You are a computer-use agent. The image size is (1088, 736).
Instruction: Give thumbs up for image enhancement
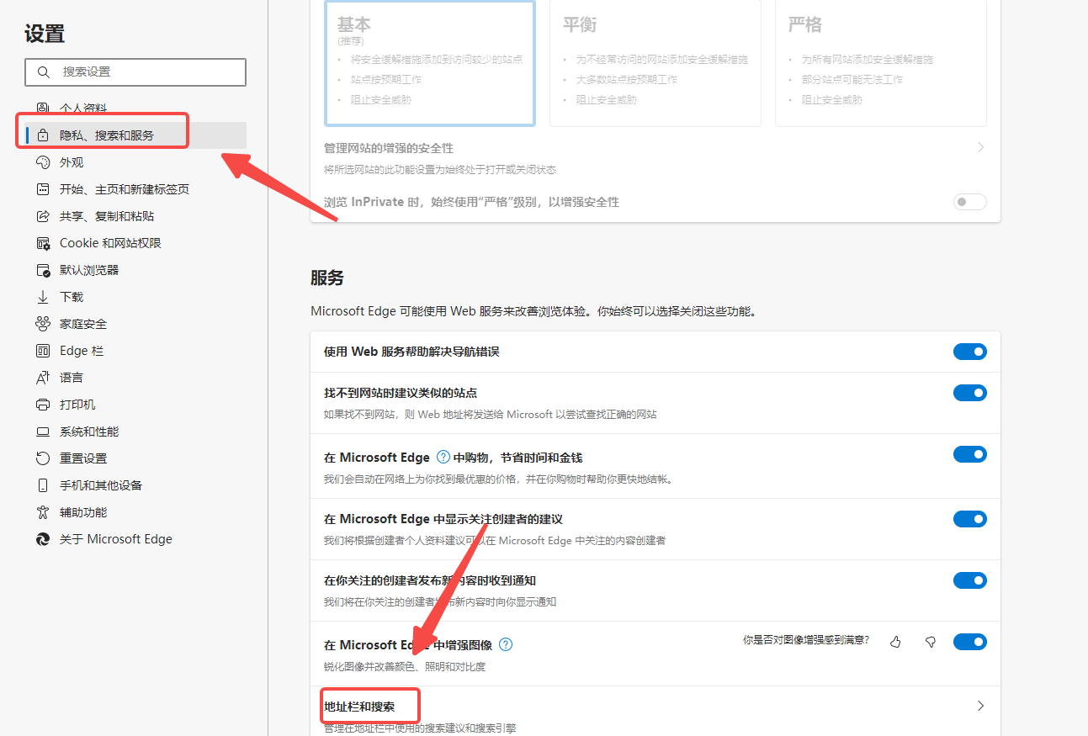[x=894, y=642]
